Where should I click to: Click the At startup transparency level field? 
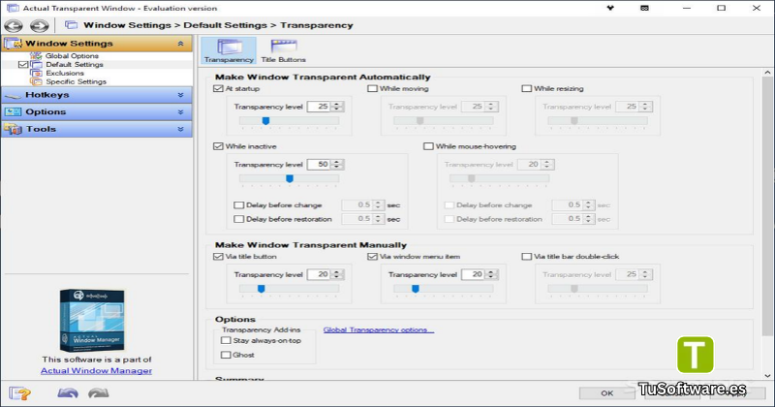[x=319, y=107]
